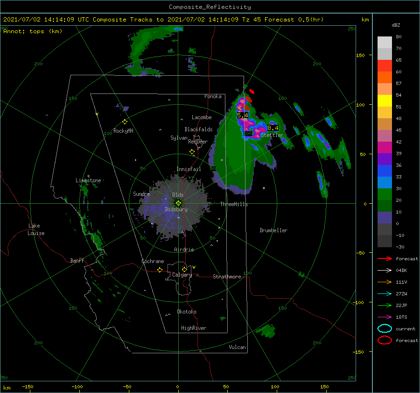Pick the cyan 27ZW arrow legend icon
This screenshot has height=393, width=420.
click(385, 294)
